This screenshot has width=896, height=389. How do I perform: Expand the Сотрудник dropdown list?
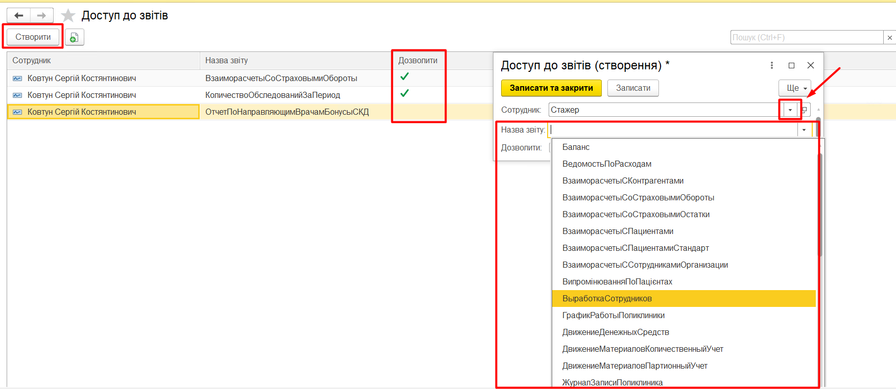790,110
